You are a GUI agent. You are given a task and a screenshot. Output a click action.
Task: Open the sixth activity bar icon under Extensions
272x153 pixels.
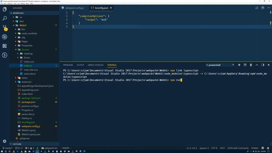[x=5, y=55]
